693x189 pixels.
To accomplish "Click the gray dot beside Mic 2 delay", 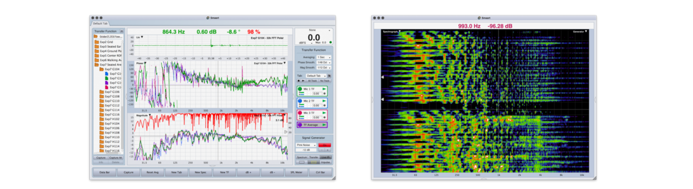I will click(325, 105).
